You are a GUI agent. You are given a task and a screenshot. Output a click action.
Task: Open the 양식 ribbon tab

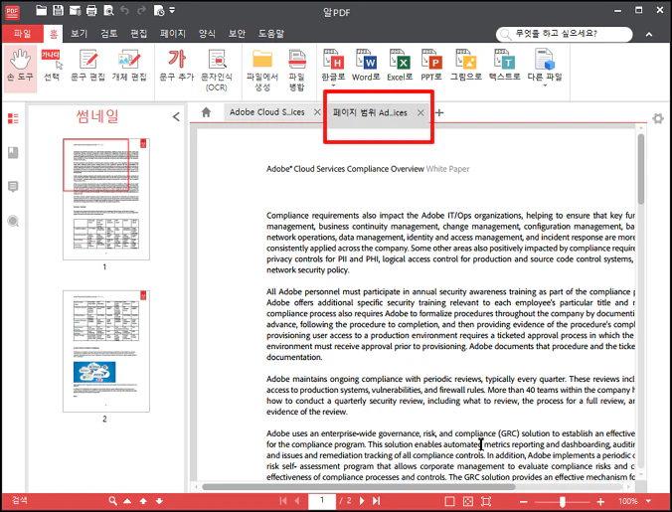coord(207,34)
